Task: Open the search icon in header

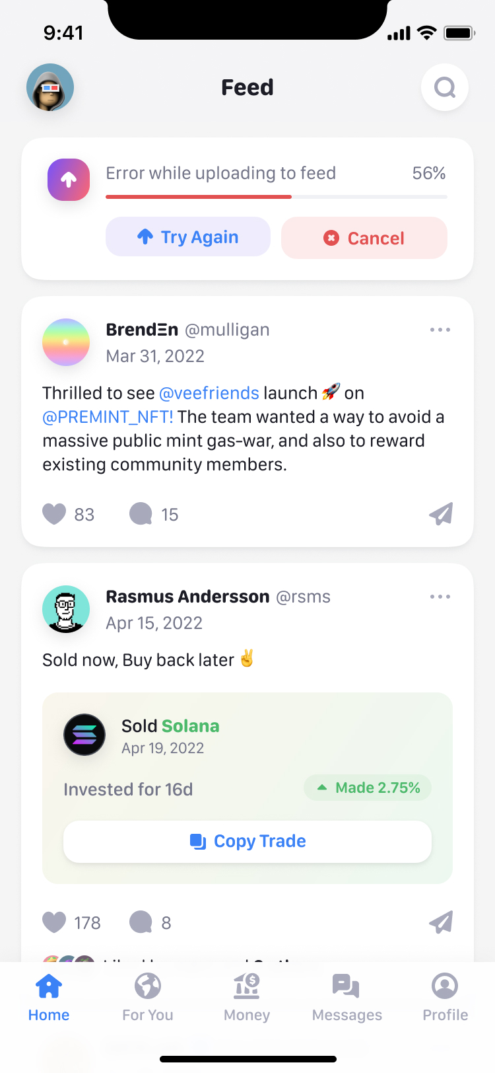Action: (445, 87)
